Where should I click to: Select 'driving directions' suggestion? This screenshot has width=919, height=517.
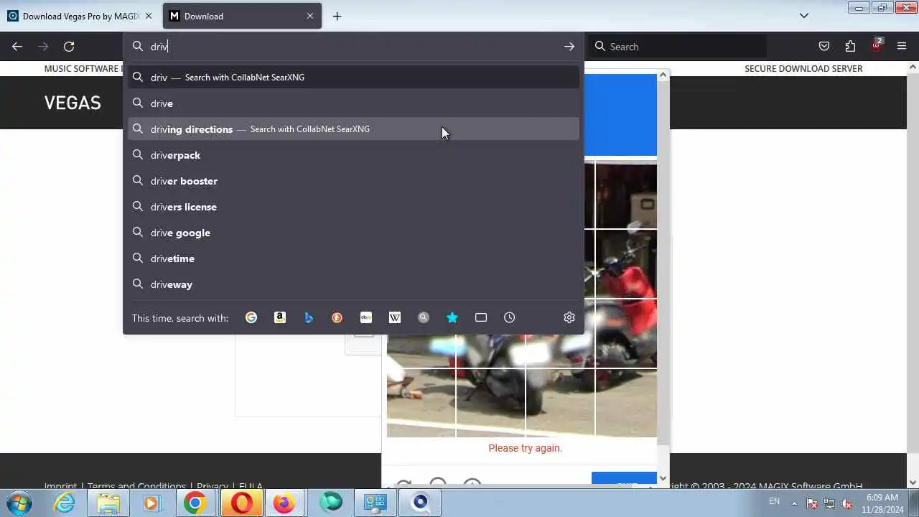point(353,129)
